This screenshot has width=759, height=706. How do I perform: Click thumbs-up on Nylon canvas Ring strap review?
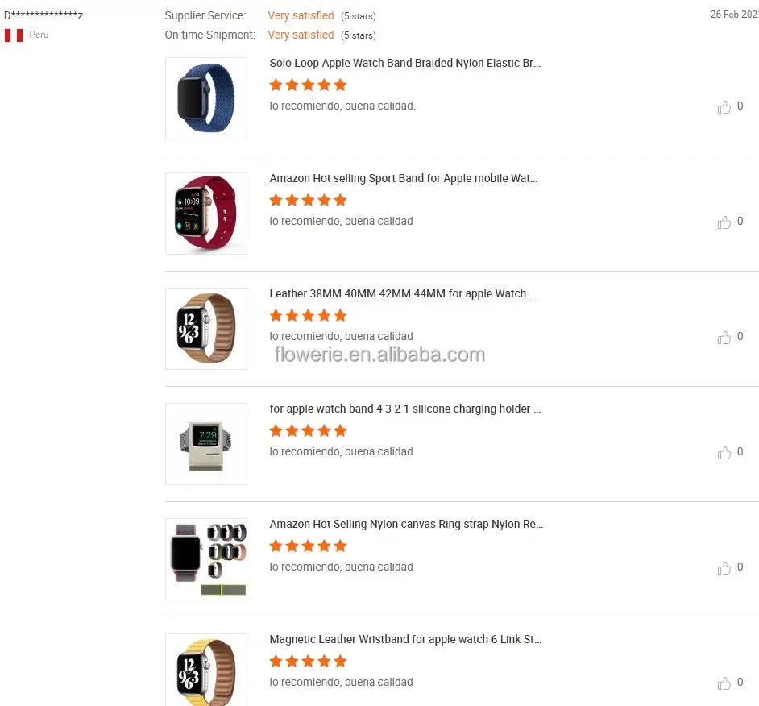pos(724,568)
